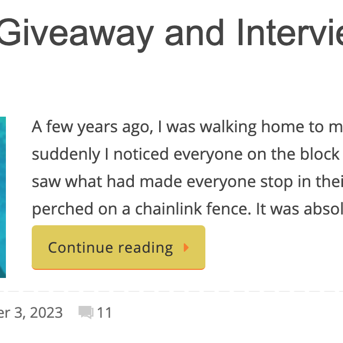Click the word 'Interview' in the headline
Viewport: 343px width, 343px height.
(x=290, y=33)
